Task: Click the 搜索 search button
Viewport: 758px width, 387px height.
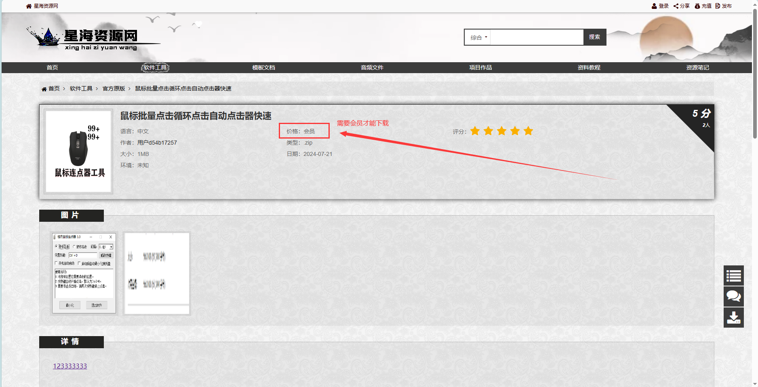Action: coord(594,37)
